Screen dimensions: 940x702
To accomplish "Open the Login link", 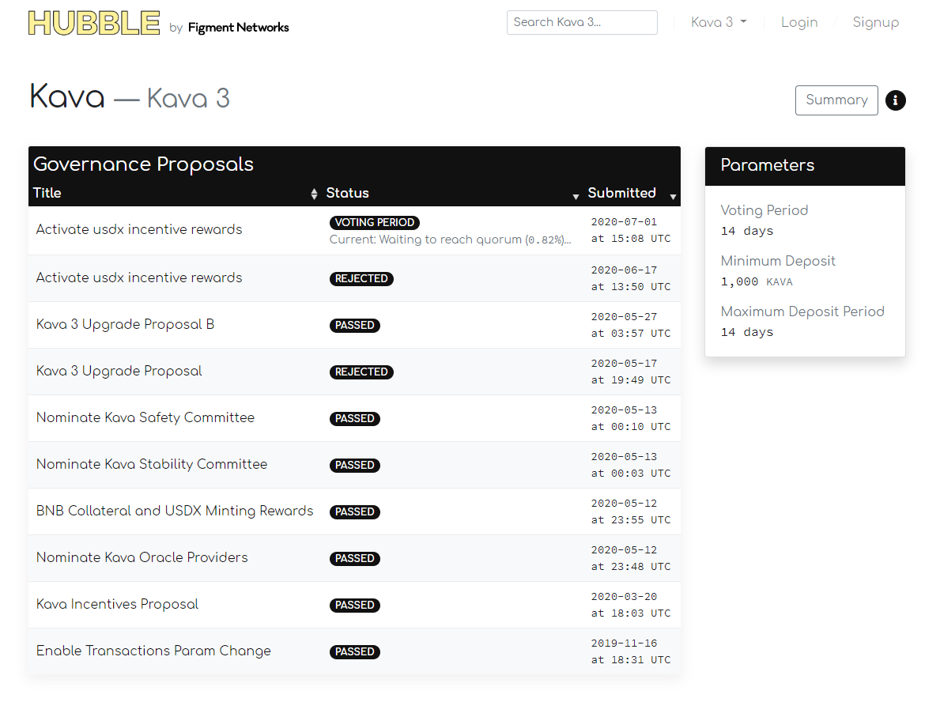I will [799, 22].
